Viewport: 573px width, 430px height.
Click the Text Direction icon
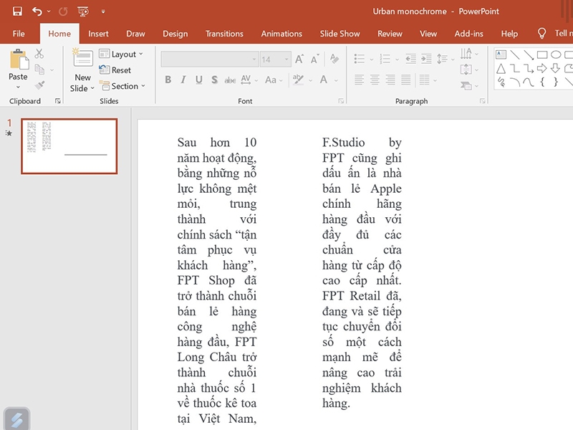pos(466,54)
